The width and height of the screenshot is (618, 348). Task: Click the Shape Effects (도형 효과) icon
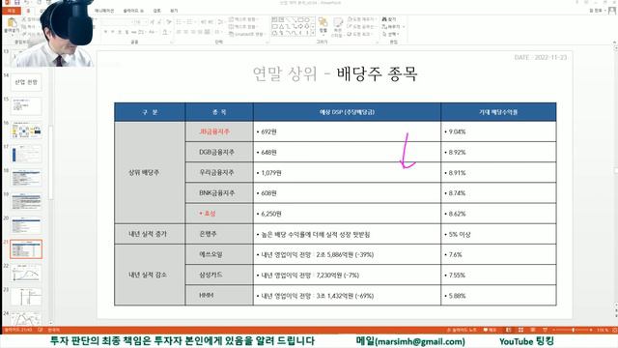(351, 34)
